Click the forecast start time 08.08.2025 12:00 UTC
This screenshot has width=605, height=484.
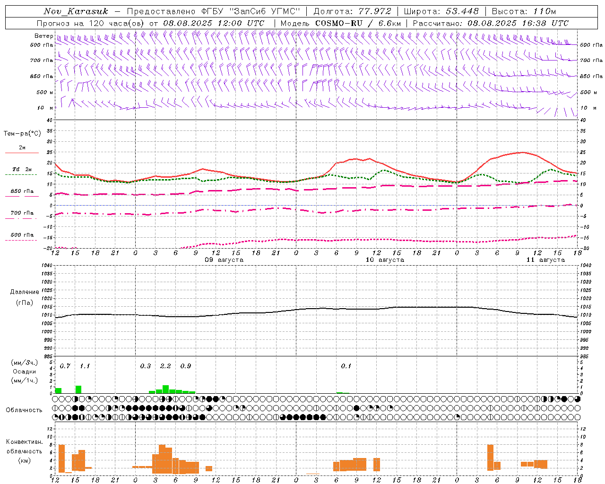click(x=214, y=23)
